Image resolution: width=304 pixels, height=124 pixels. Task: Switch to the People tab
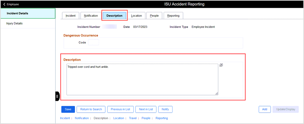[154, 16]
